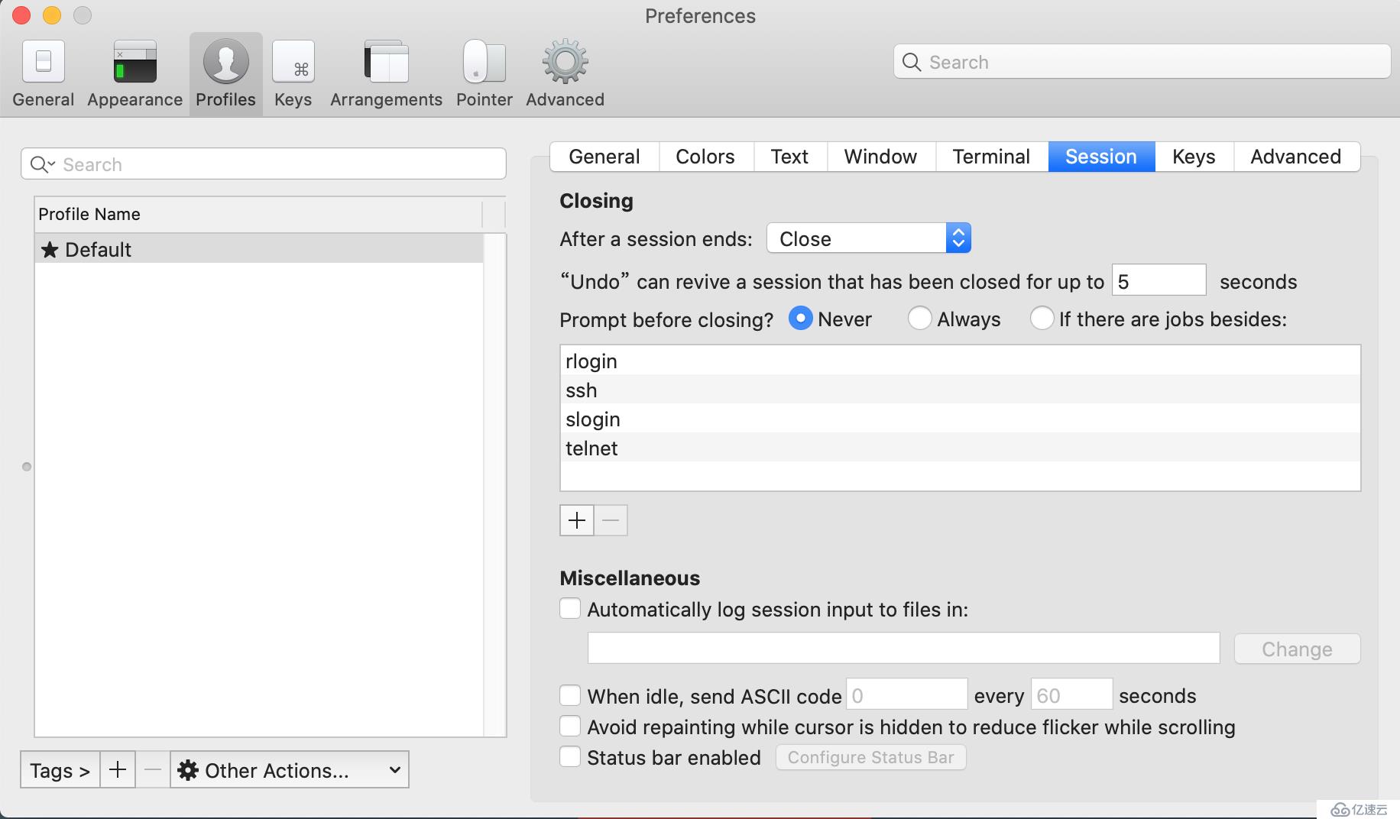Click the ASCII code input field
1400x819 pixels.
[x=906, y=694]
